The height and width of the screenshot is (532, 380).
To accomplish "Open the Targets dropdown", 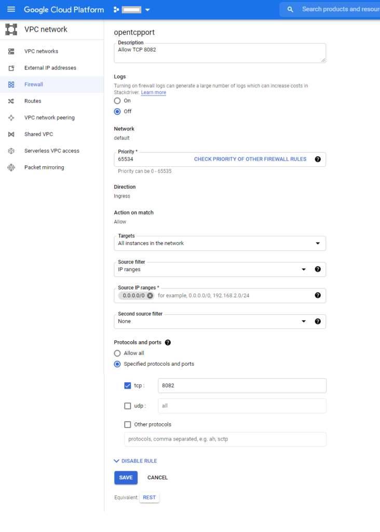I will (220, 243).
